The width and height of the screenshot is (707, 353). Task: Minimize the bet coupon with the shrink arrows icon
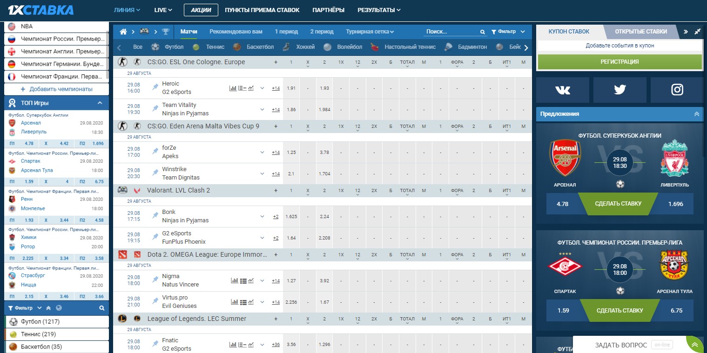(x=697, y=32)
